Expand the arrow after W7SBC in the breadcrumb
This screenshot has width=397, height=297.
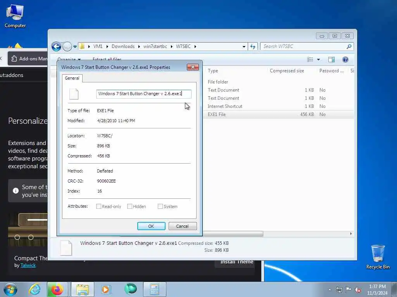point(195,46)
